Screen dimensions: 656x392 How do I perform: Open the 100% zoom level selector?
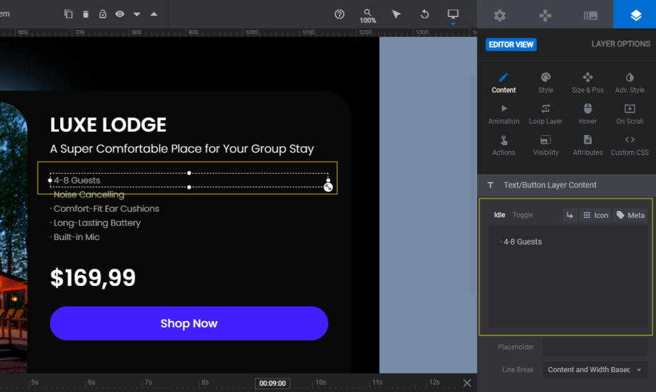[x=367, y=13]
